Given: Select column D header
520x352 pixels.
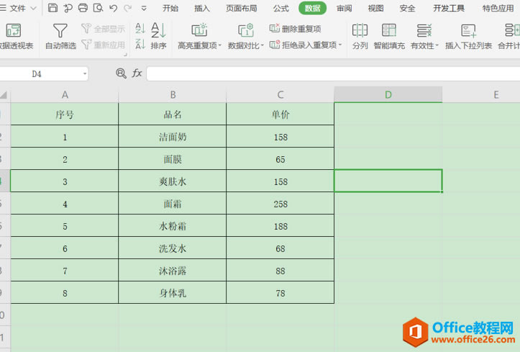Looking at the screenshot, I should pyautogui.click(x=388, y=95).
